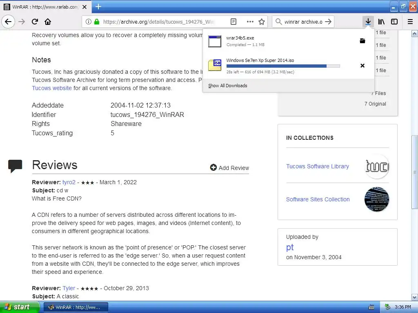Open uploader pt profile link
This screenshot has width=418, height=313.
pos(290,247)
